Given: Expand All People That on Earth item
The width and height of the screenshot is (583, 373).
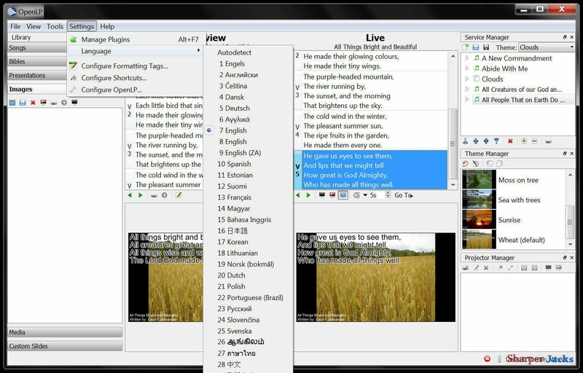Looking at the screenshot, I should 467,100.
